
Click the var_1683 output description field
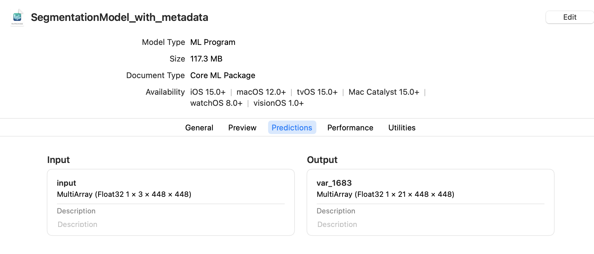[431, 224]
